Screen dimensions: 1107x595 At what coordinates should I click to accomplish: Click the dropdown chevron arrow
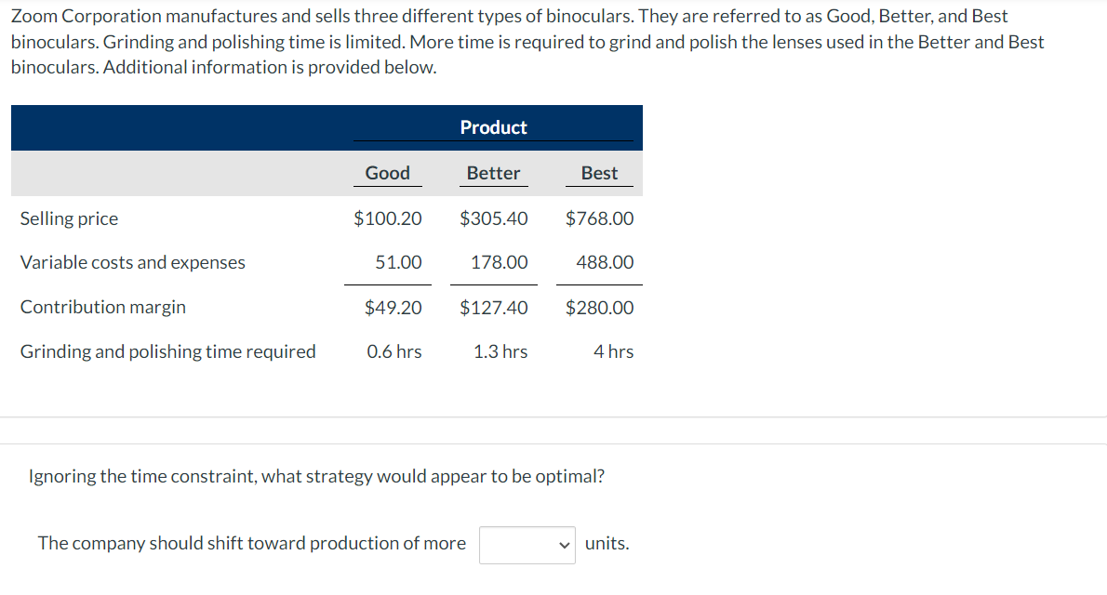[564, 545]
